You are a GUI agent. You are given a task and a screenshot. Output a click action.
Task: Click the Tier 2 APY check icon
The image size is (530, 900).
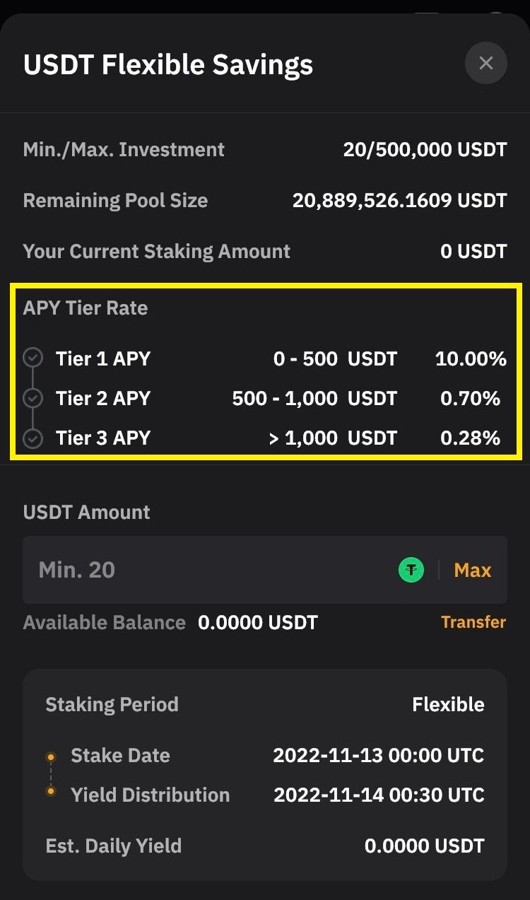click(33, 399)
